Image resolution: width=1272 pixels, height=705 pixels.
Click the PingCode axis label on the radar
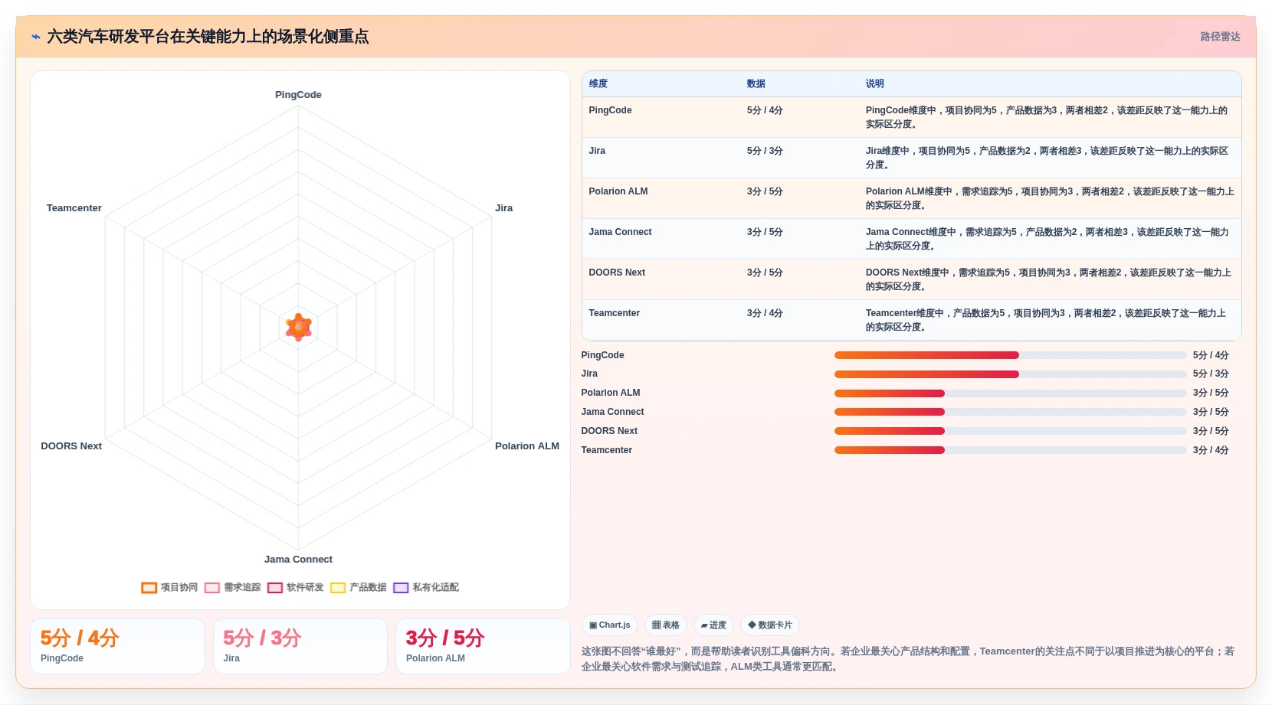pos(298,95)
